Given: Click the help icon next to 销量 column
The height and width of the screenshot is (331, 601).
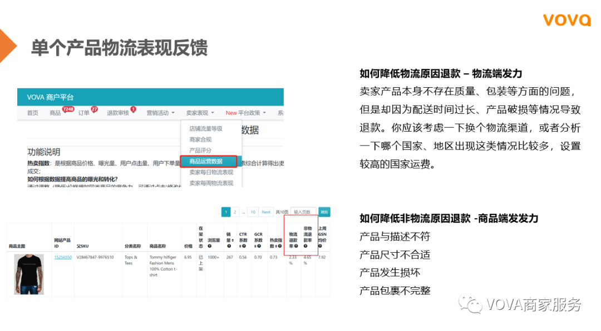Looking at the screenshot, I should click(x=228, y=245).
